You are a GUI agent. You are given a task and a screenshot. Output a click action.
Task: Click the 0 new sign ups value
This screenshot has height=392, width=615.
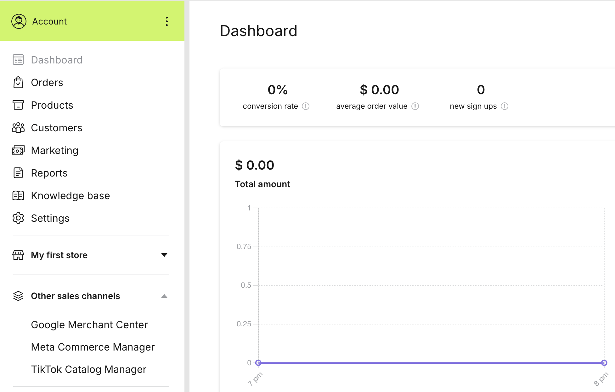481,90
